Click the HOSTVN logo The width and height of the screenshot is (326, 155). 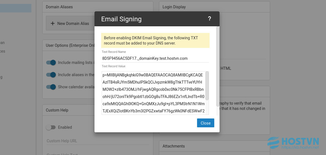[x=293, y=142]
